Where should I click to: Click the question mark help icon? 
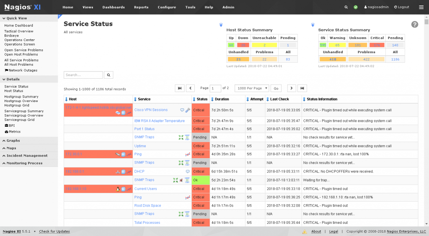click(x=414, y=24)
